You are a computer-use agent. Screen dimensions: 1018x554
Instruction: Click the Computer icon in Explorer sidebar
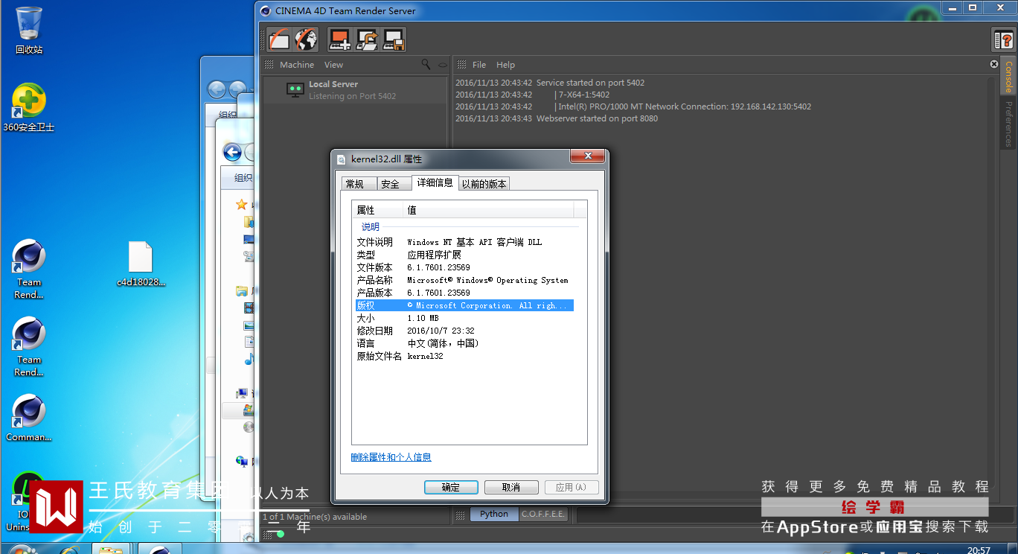241,393
